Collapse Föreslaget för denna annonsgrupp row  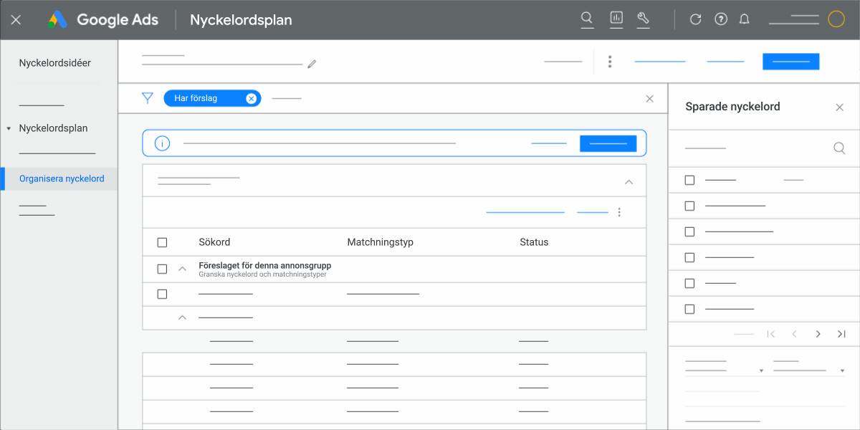click(x=182, y=269)
